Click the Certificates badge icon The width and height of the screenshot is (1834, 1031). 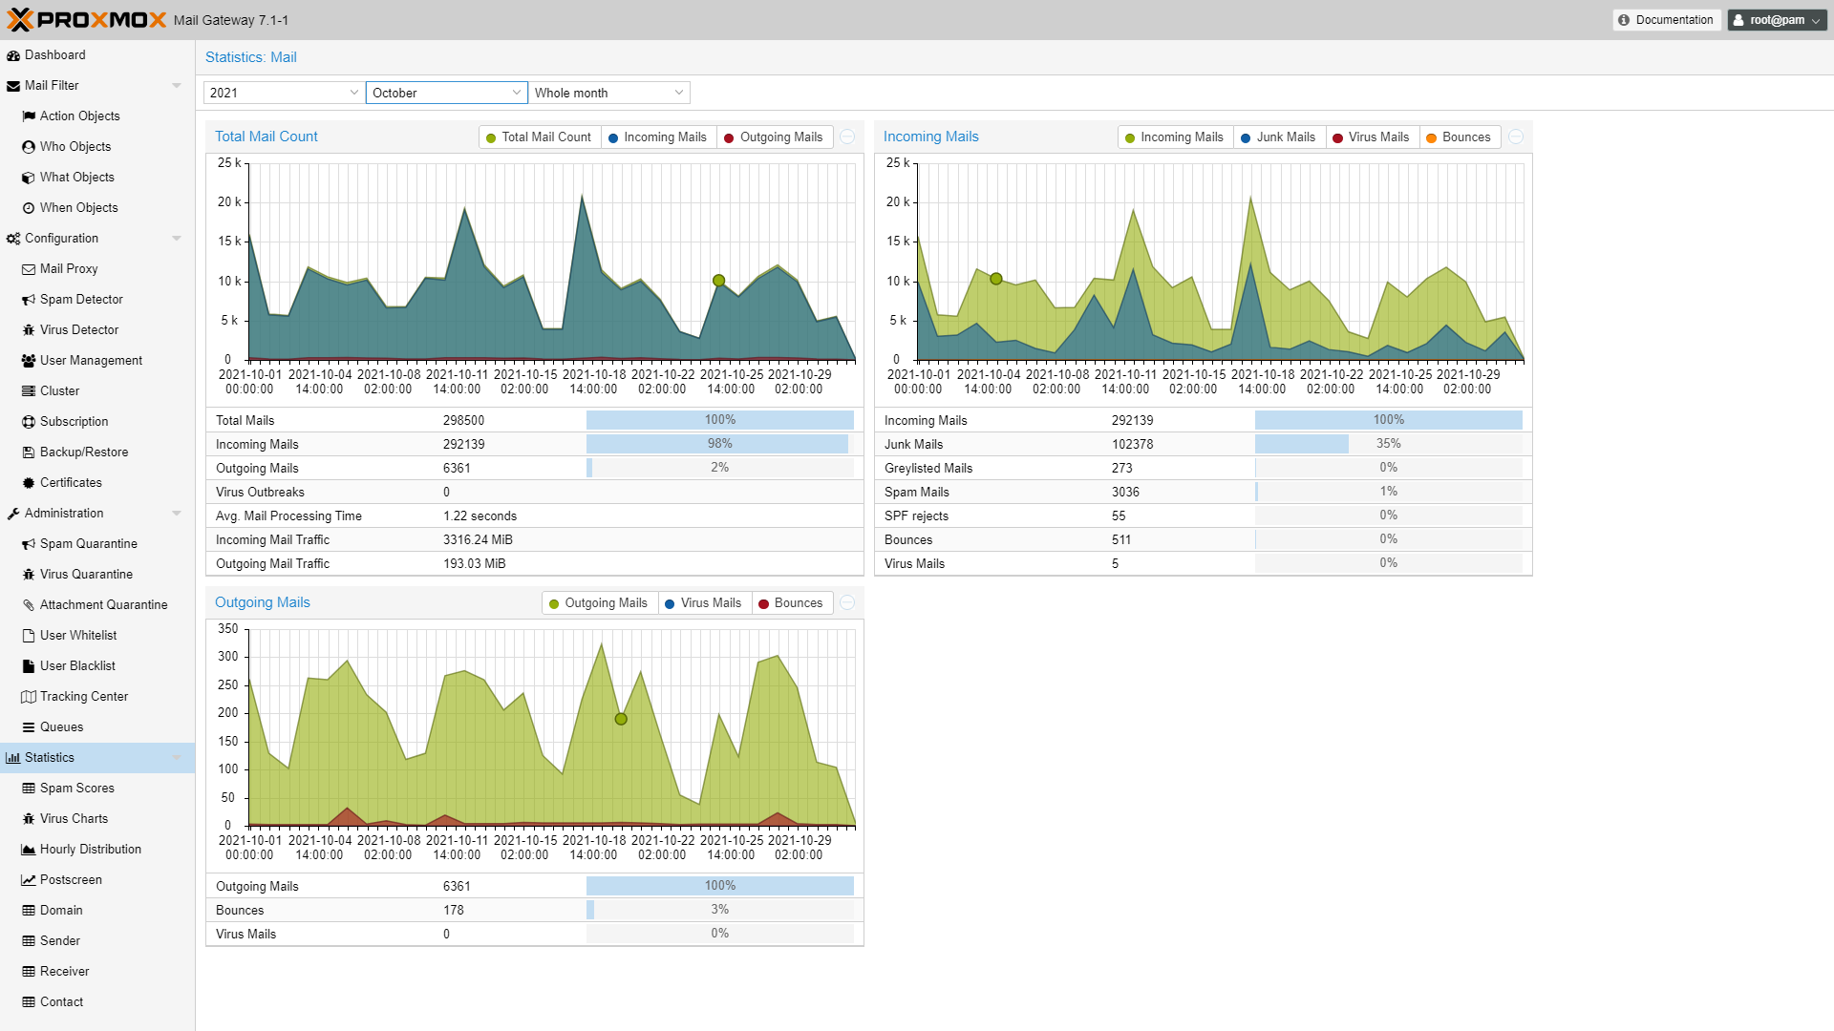pyautogui.click(x=29, y=483)
